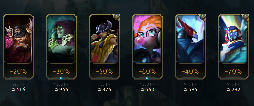Click the legacy badge on the -40% card

pos(203,17)
